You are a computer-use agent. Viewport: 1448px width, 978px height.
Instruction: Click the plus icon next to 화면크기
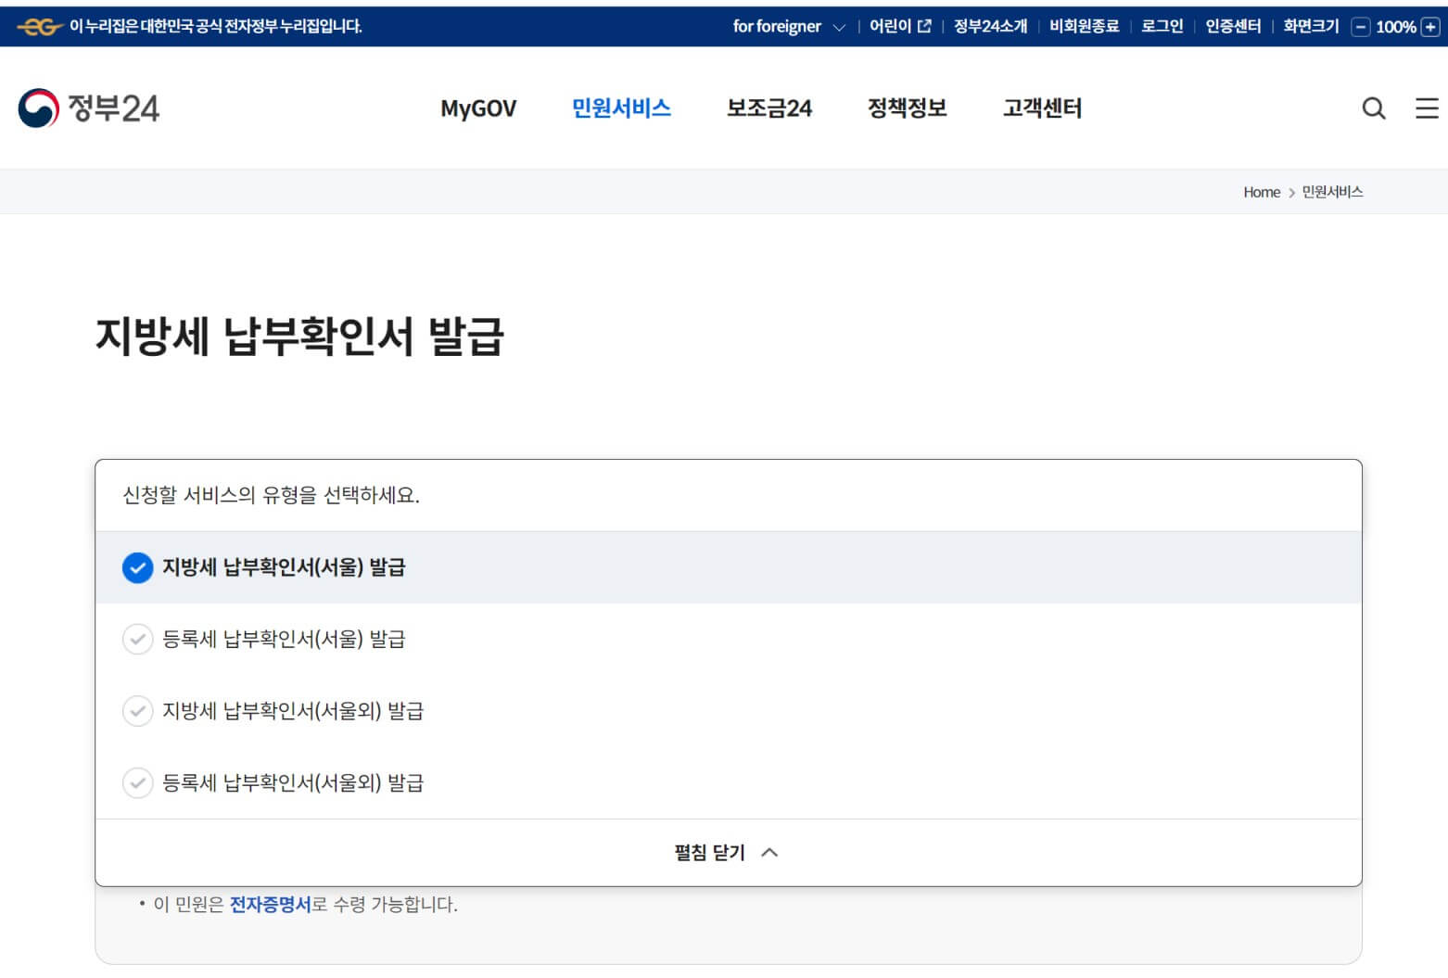[x=1429, y=27]
